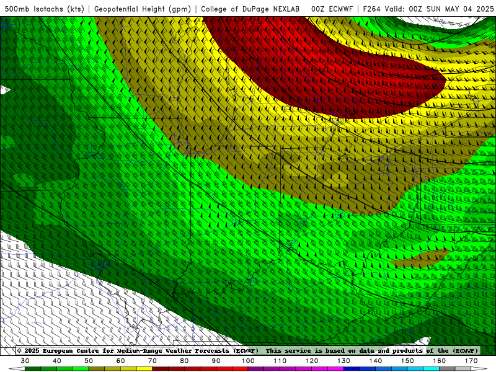This screenshot has width=496, height=372.
Task: Click the legend label '70'
Action: point(153,361)
